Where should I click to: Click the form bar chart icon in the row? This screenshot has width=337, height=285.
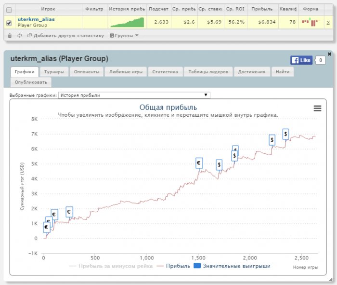pos(311,22)
